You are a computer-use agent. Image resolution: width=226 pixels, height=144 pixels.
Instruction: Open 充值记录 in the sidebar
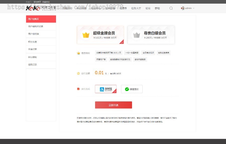click(x=41, y=49)
